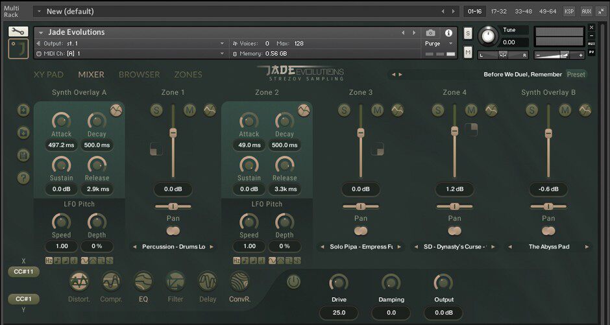Click the AUX button in the rack header
Image resolution: width=610 pixels, height=325 pixels.
click(586, 11)
